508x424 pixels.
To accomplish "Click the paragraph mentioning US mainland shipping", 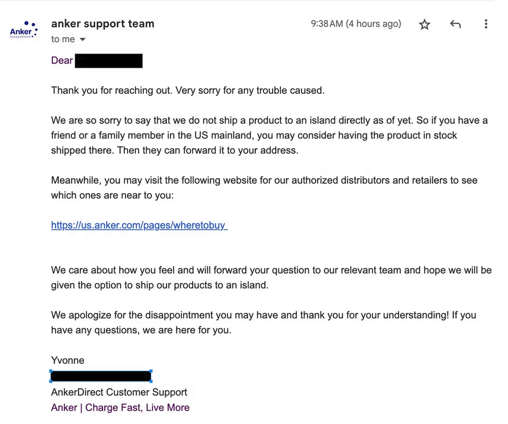I will (x=254, y=136).
